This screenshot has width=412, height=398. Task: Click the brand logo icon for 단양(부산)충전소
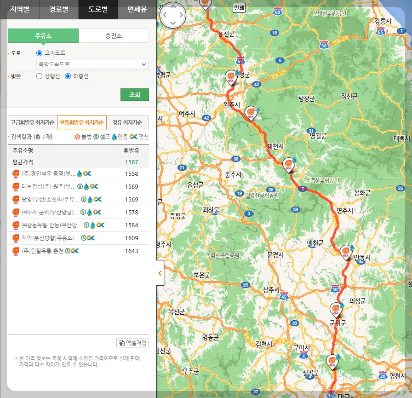16,200
